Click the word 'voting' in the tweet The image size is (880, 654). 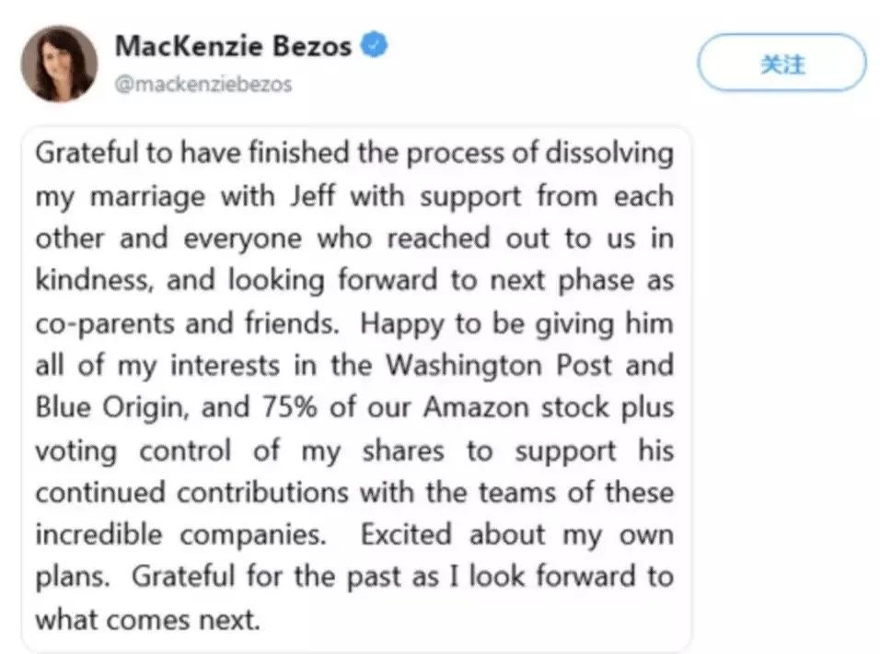[x=76, y=451]
